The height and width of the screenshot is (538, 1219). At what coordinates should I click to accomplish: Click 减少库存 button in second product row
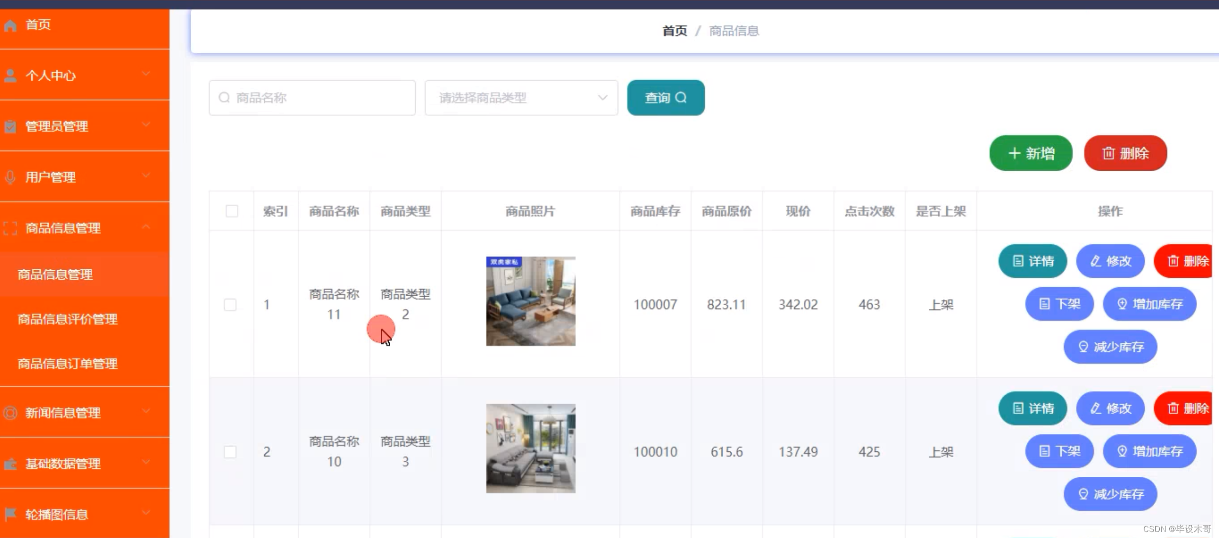pyautogui.click(x=1110, y=494)
